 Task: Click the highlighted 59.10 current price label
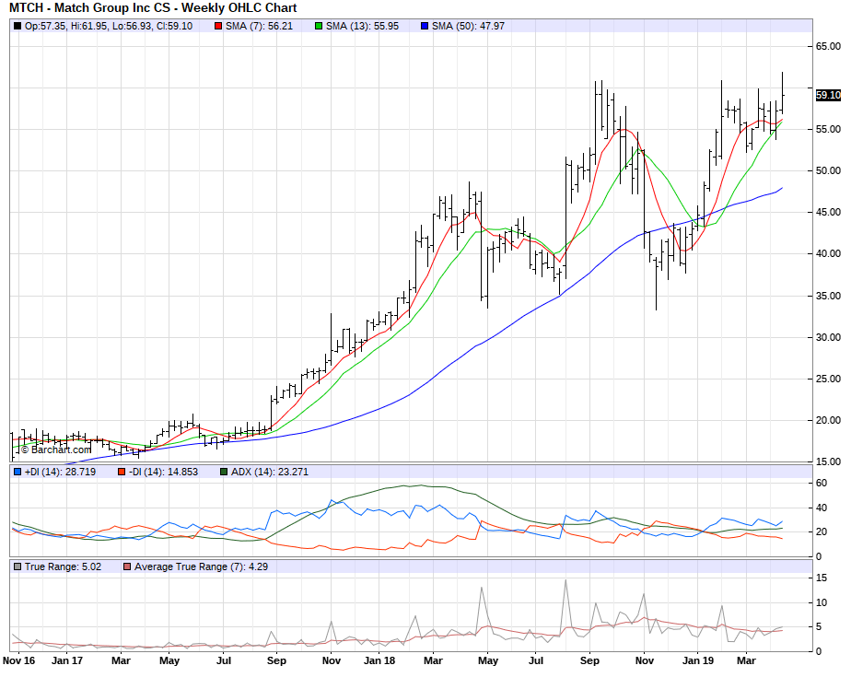[828, 95]
